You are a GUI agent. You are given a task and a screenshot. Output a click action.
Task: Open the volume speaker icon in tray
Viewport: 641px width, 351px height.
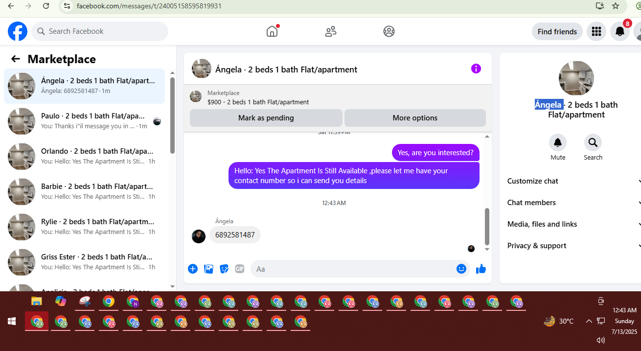pos(601,340)
